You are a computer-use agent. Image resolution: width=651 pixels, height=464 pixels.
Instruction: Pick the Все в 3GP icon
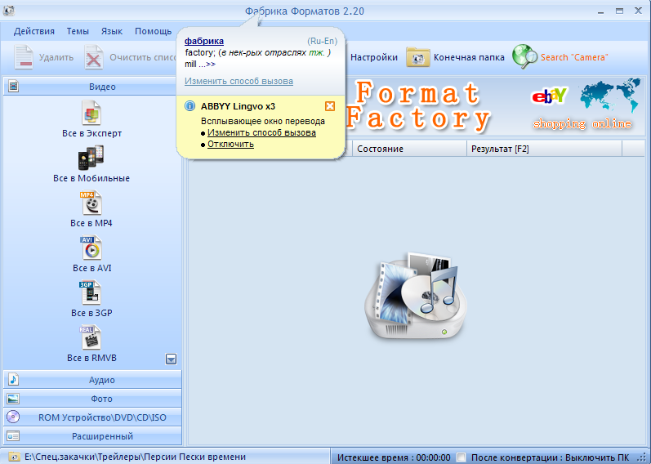pos(90,292)
